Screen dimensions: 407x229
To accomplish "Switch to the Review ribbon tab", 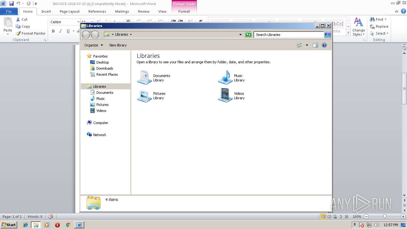I will coord(144,11).
